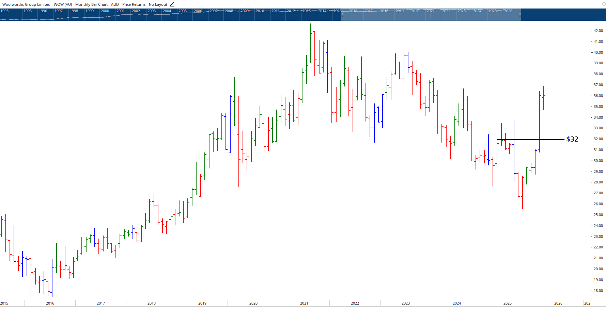Click the 2025 label on the bottom date axis
Screen dimensions: 606x309
pos(507,303)
